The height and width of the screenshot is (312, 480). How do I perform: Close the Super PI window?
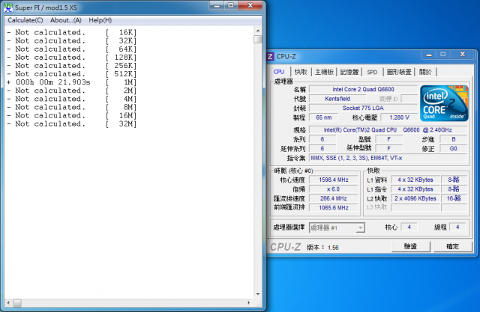[x=250, y=5]
